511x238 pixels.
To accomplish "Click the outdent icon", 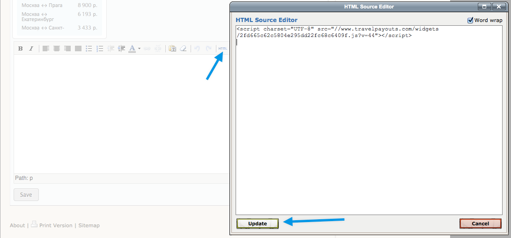I will click(111, 49).
